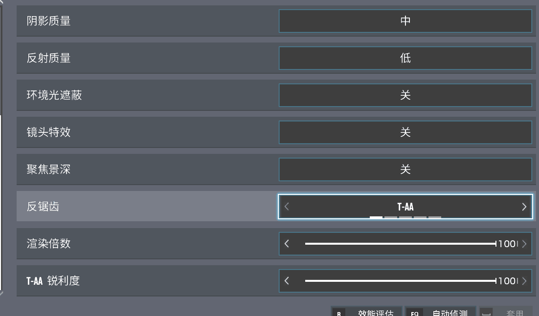
Task: Select the 反锯齿 row label
Action: [x=43, y=207]
